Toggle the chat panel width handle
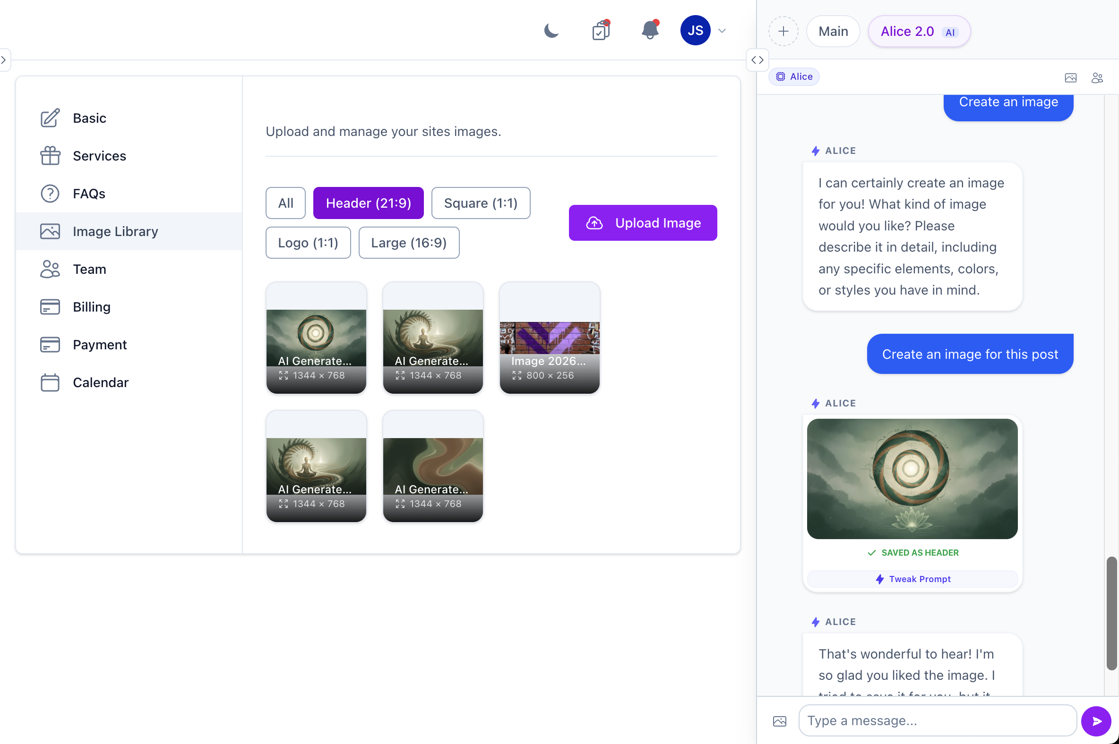The height and width of the screenshot is (744, 1119). (x=757, y=60)
